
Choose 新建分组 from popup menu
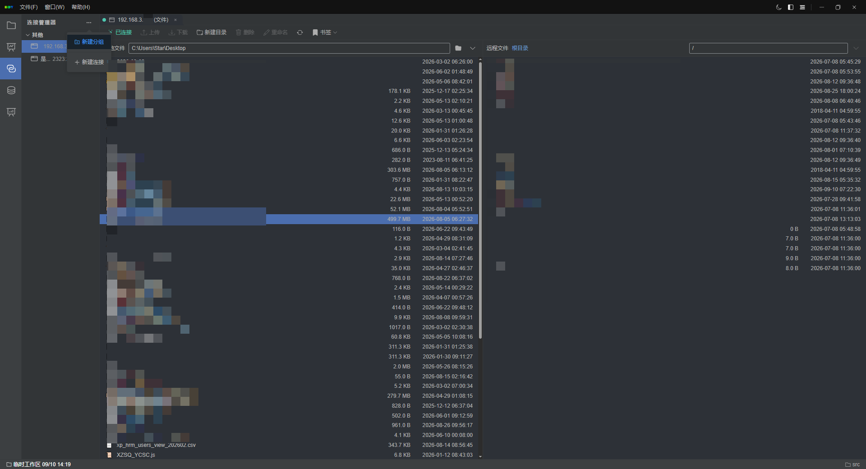89,42
